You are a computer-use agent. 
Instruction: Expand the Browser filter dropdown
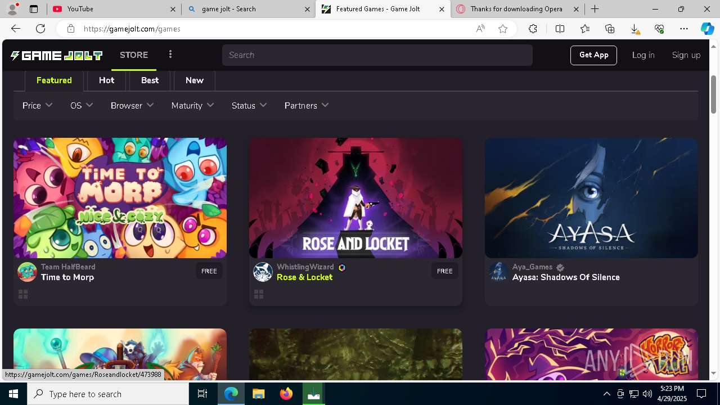coord(132,105)
